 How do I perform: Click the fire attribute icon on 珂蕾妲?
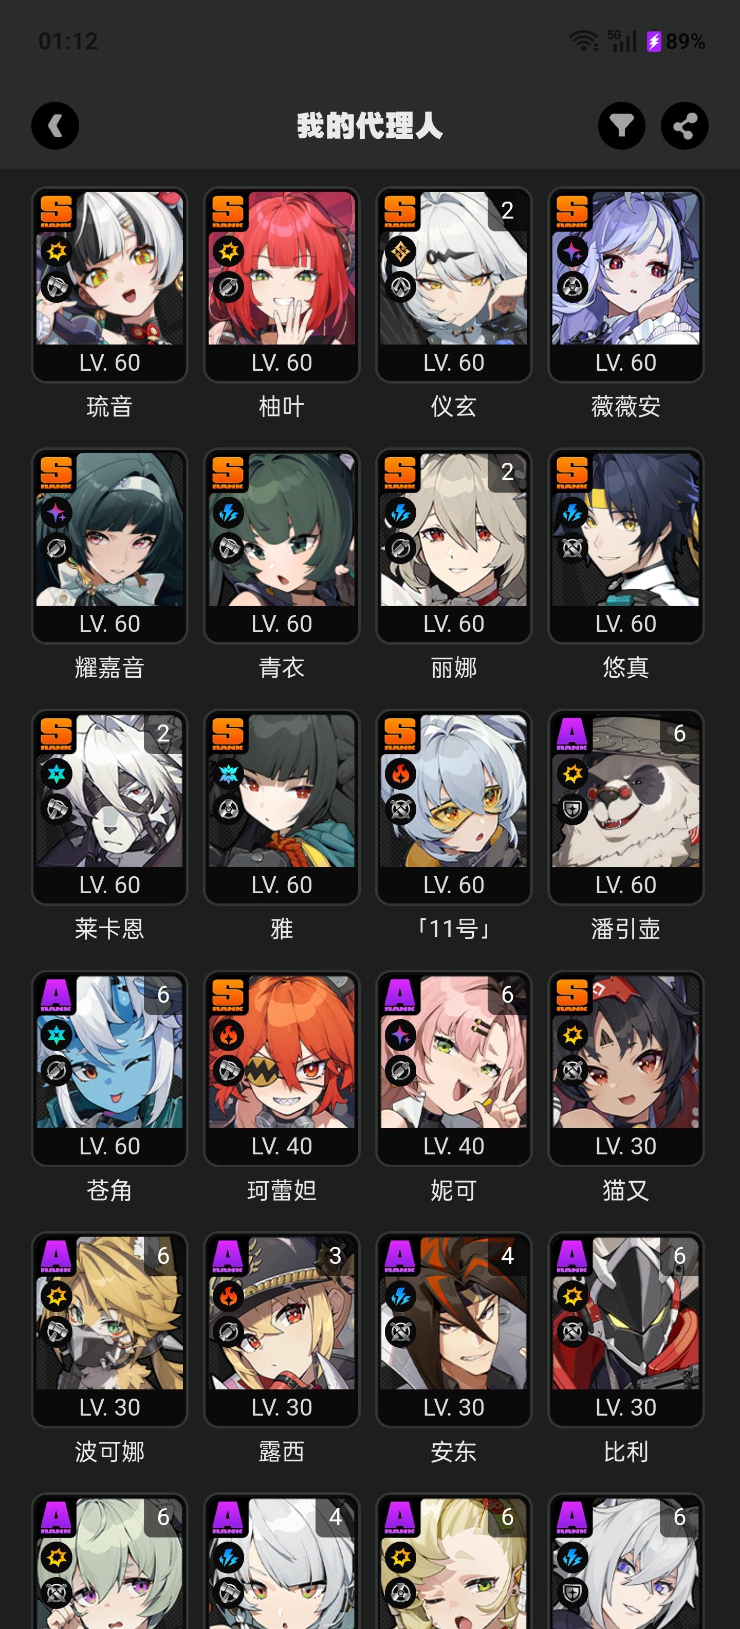point(229,1035)
